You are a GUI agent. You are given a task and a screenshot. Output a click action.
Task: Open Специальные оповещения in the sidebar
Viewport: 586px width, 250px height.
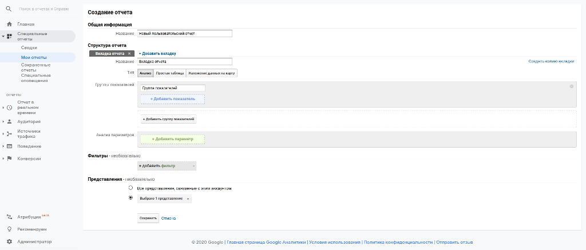[x=35, y=78]
